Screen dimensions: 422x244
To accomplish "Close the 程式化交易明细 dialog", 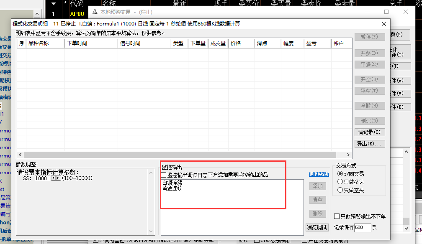I will pyautogui.click(x=384, y=24).
